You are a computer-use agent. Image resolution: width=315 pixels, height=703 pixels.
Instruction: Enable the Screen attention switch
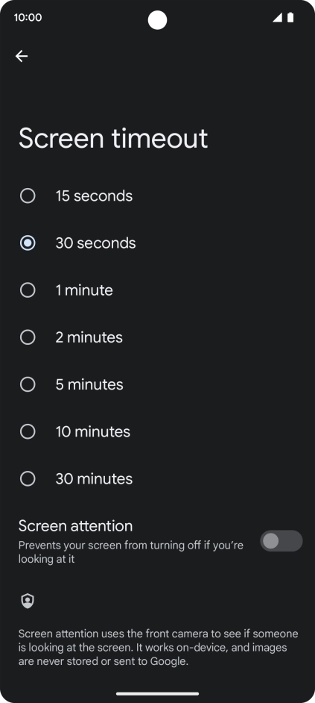click(x=281, y=541)
